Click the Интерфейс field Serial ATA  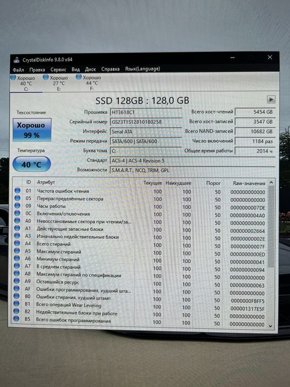(146, 132)
